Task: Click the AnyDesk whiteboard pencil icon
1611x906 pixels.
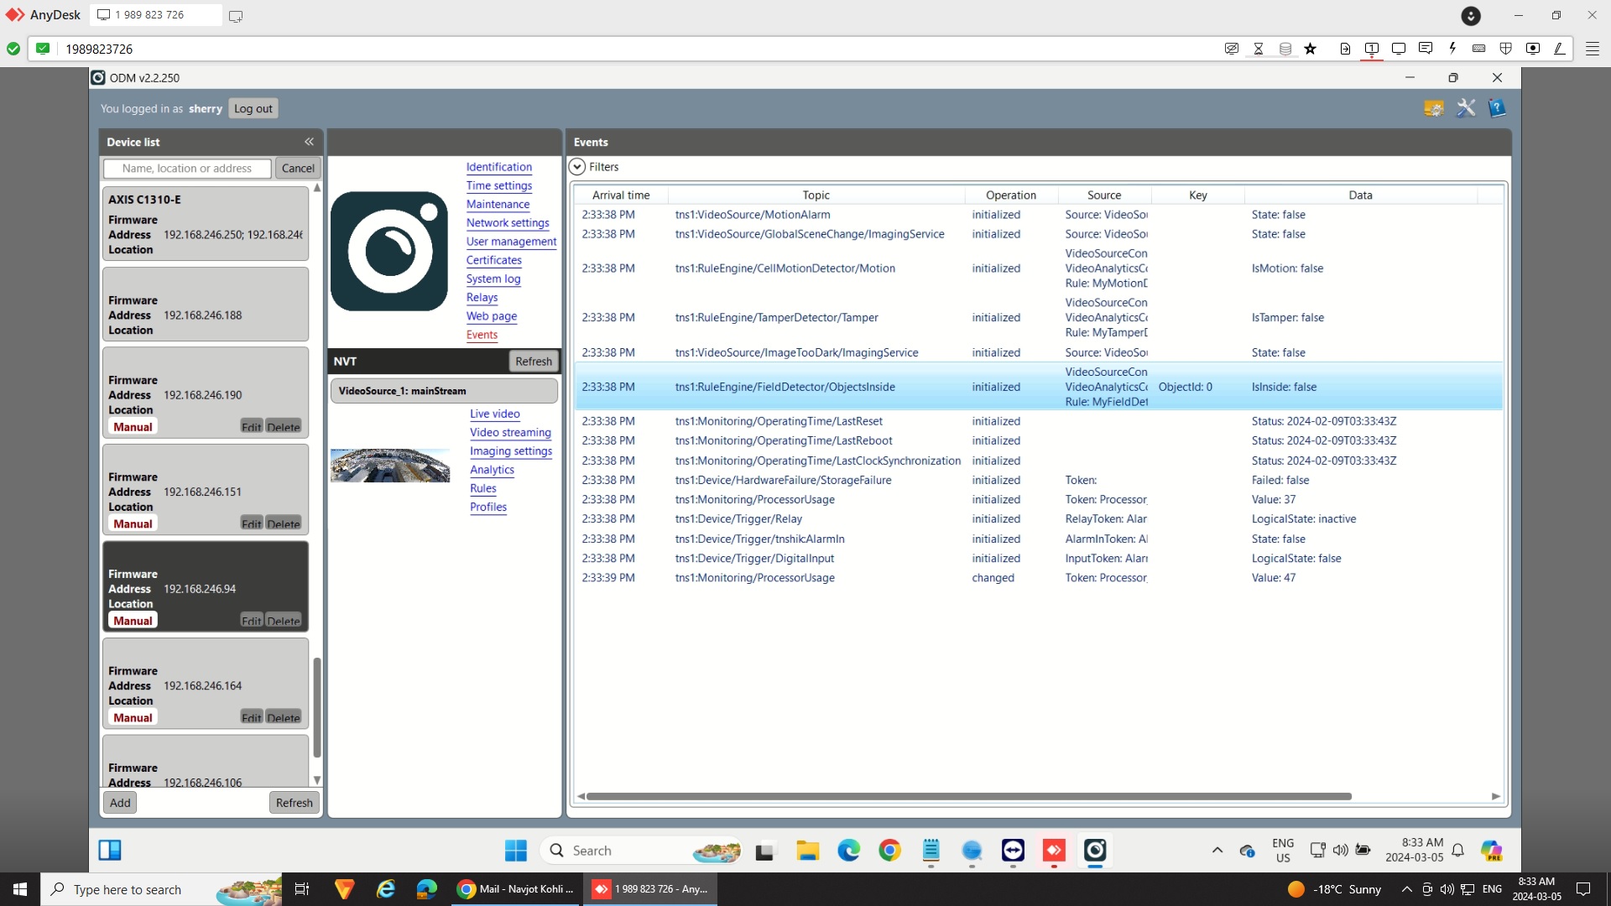Action: 1559,49
